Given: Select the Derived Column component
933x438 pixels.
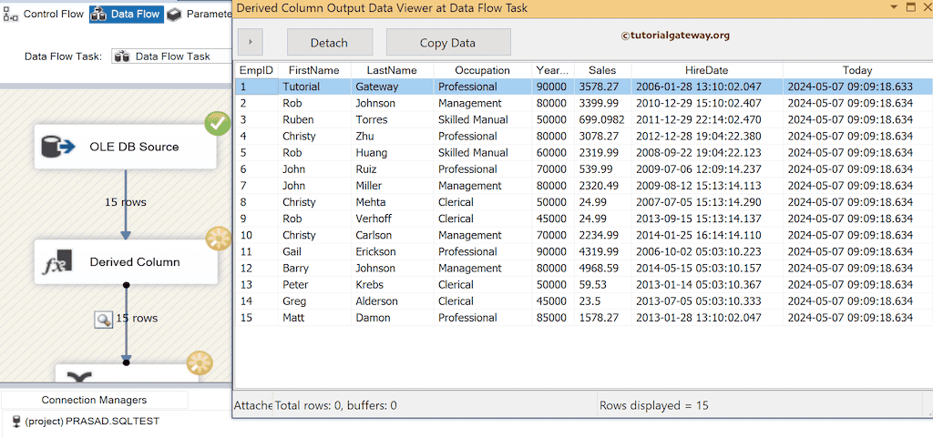Looking at the screenshot, I should (x=125, y=262).
